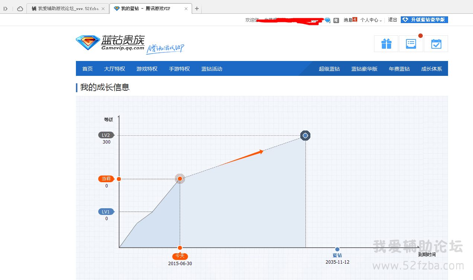The width and height of the screenshot is (473, 280).
Task: Click the 蓝钻贵族 logo
Action: 111,43
